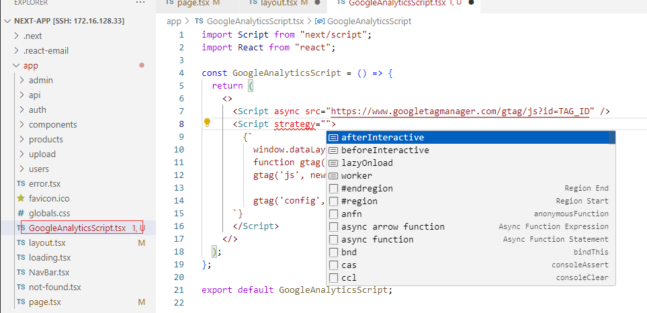Insert the async arrow function snippet
This screenshot has width=647, height=313.
click(470, 227)
